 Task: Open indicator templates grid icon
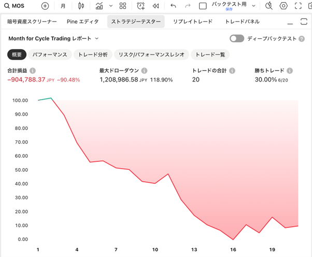tap(123, 6)
